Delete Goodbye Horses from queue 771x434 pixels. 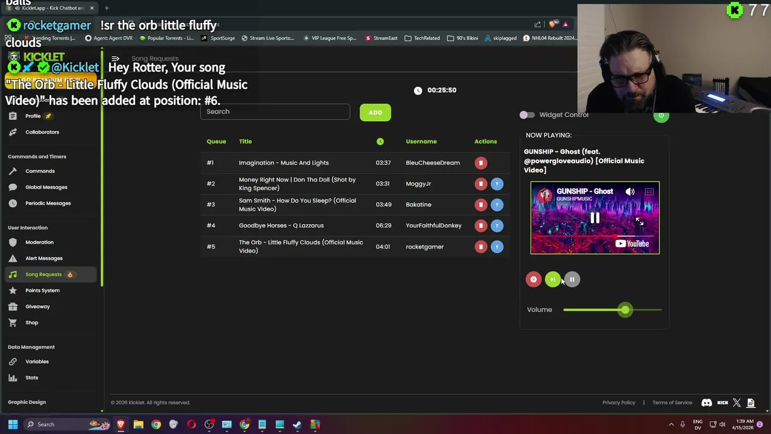tap(481, 225)
